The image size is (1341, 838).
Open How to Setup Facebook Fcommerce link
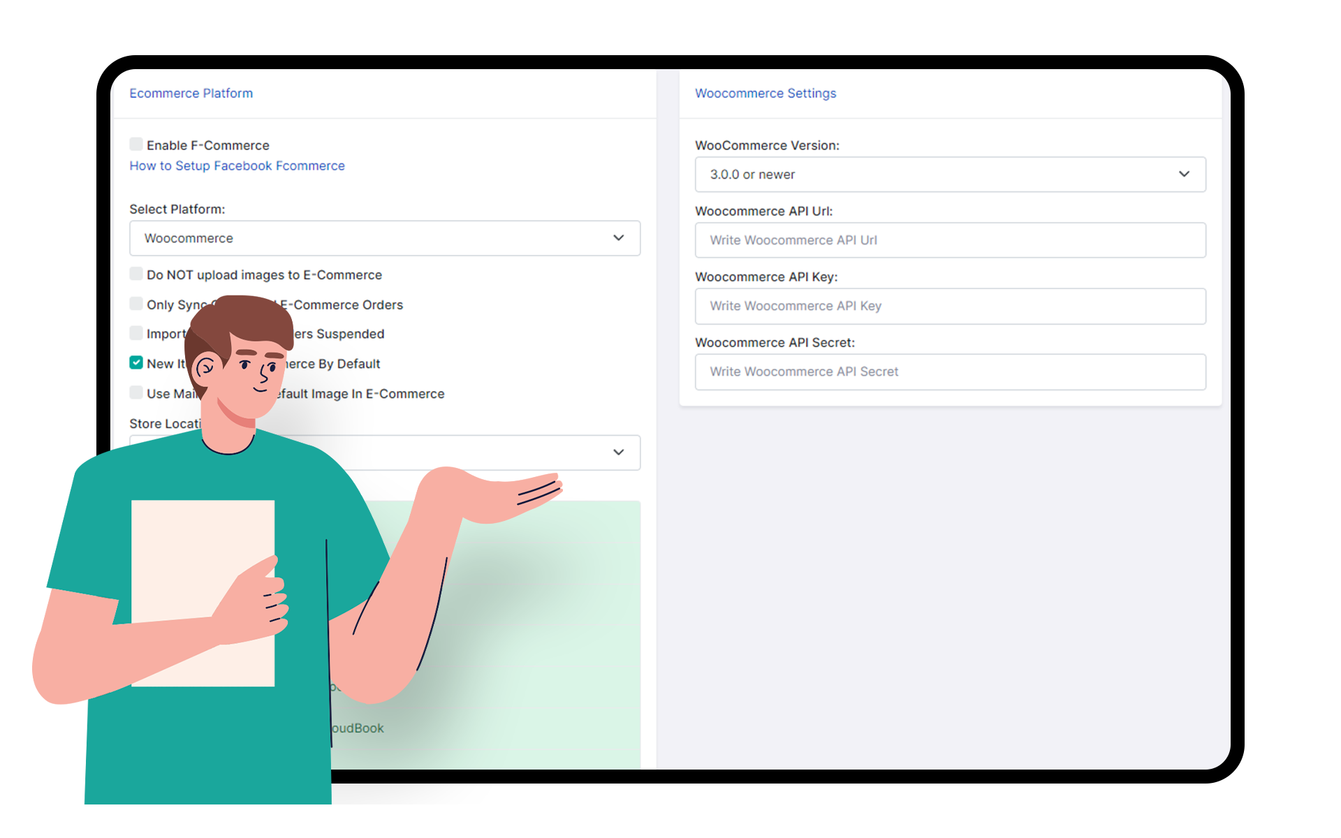pyautogui.click(x=237, y=166)
